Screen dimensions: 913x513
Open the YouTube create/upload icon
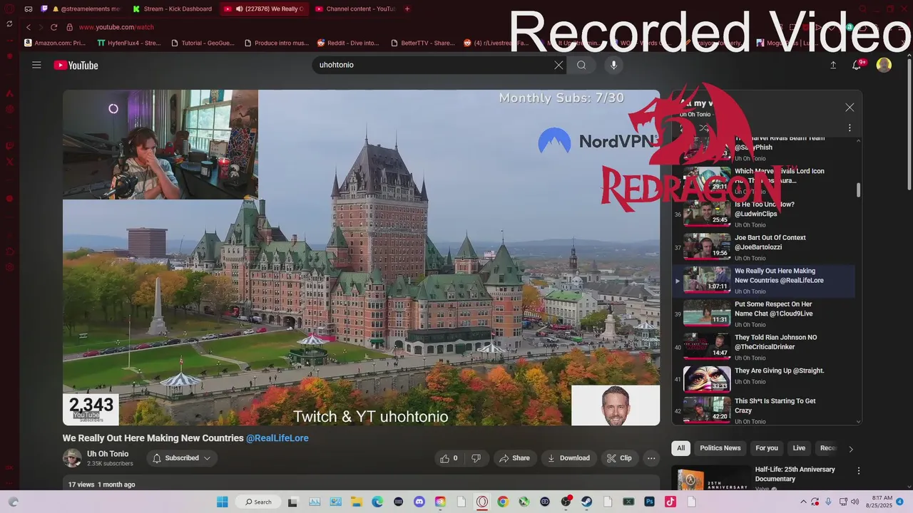pyautogui.click(x=833, y=65)
